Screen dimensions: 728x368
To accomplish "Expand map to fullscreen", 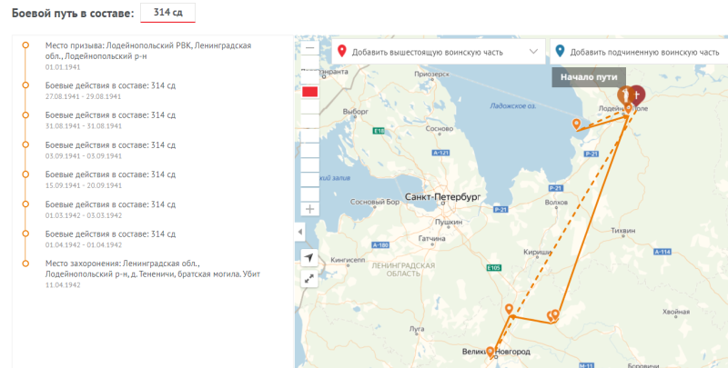I will [x=310, y=279].
